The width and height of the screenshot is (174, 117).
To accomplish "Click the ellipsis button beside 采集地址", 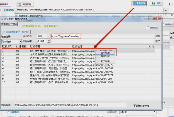I will pos(165,10).
